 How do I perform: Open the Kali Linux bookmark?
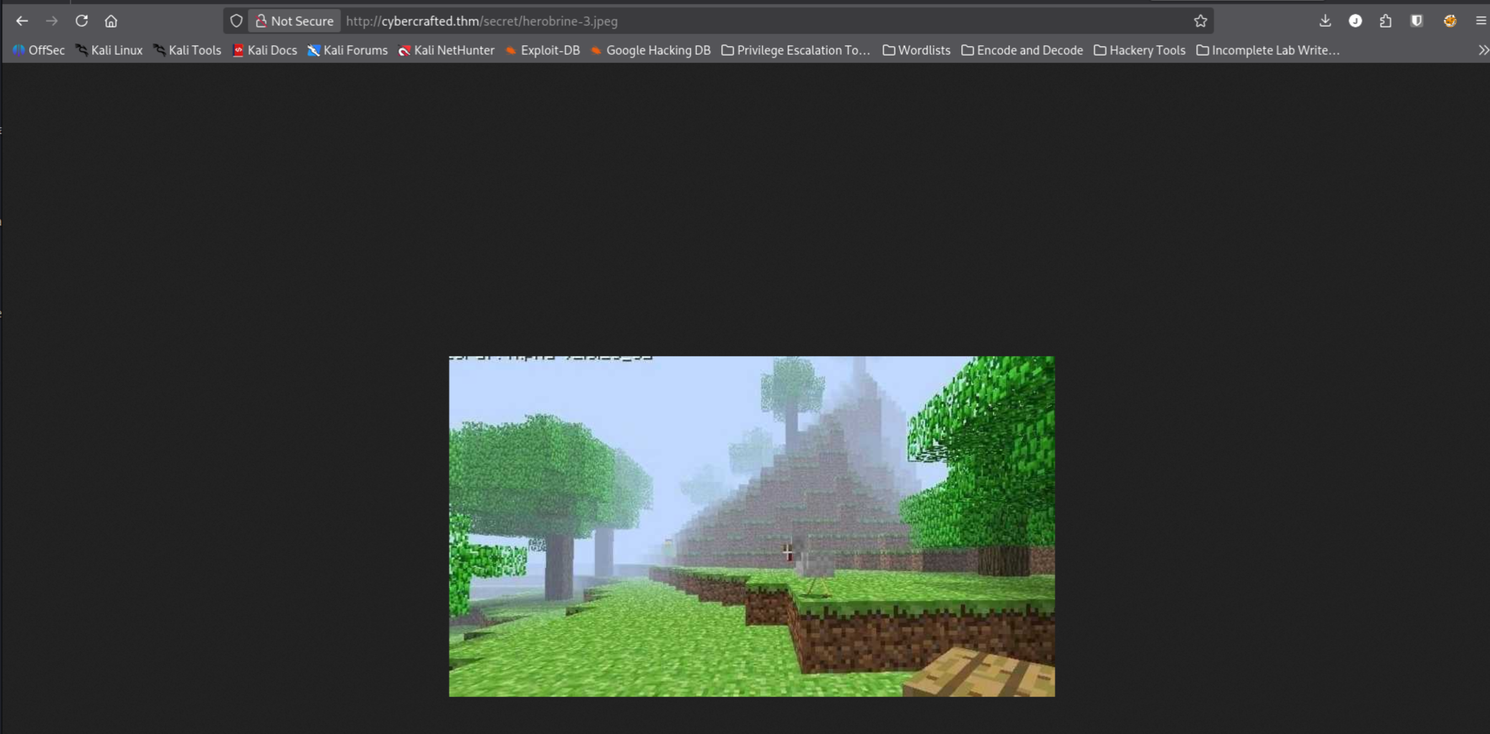[x=109, y=50]
